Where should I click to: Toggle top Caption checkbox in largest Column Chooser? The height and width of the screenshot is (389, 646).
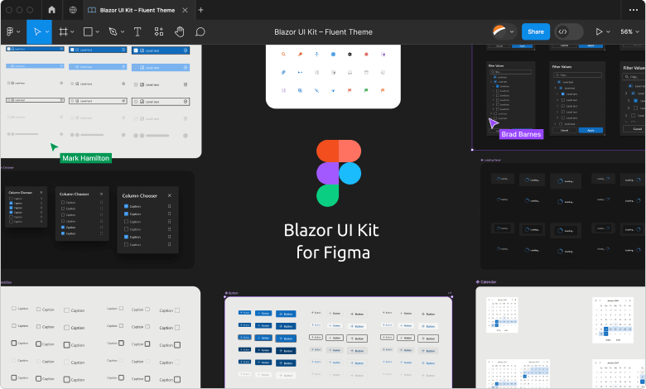tap(126, 206)
